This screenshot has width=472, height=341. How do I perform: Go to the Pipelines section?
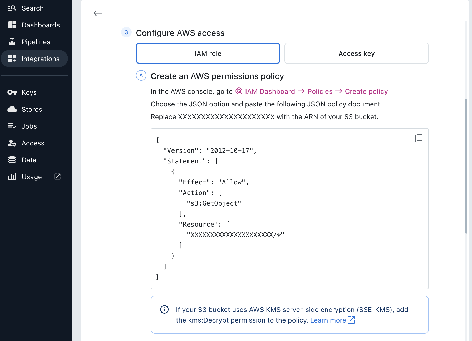(36, 42)
